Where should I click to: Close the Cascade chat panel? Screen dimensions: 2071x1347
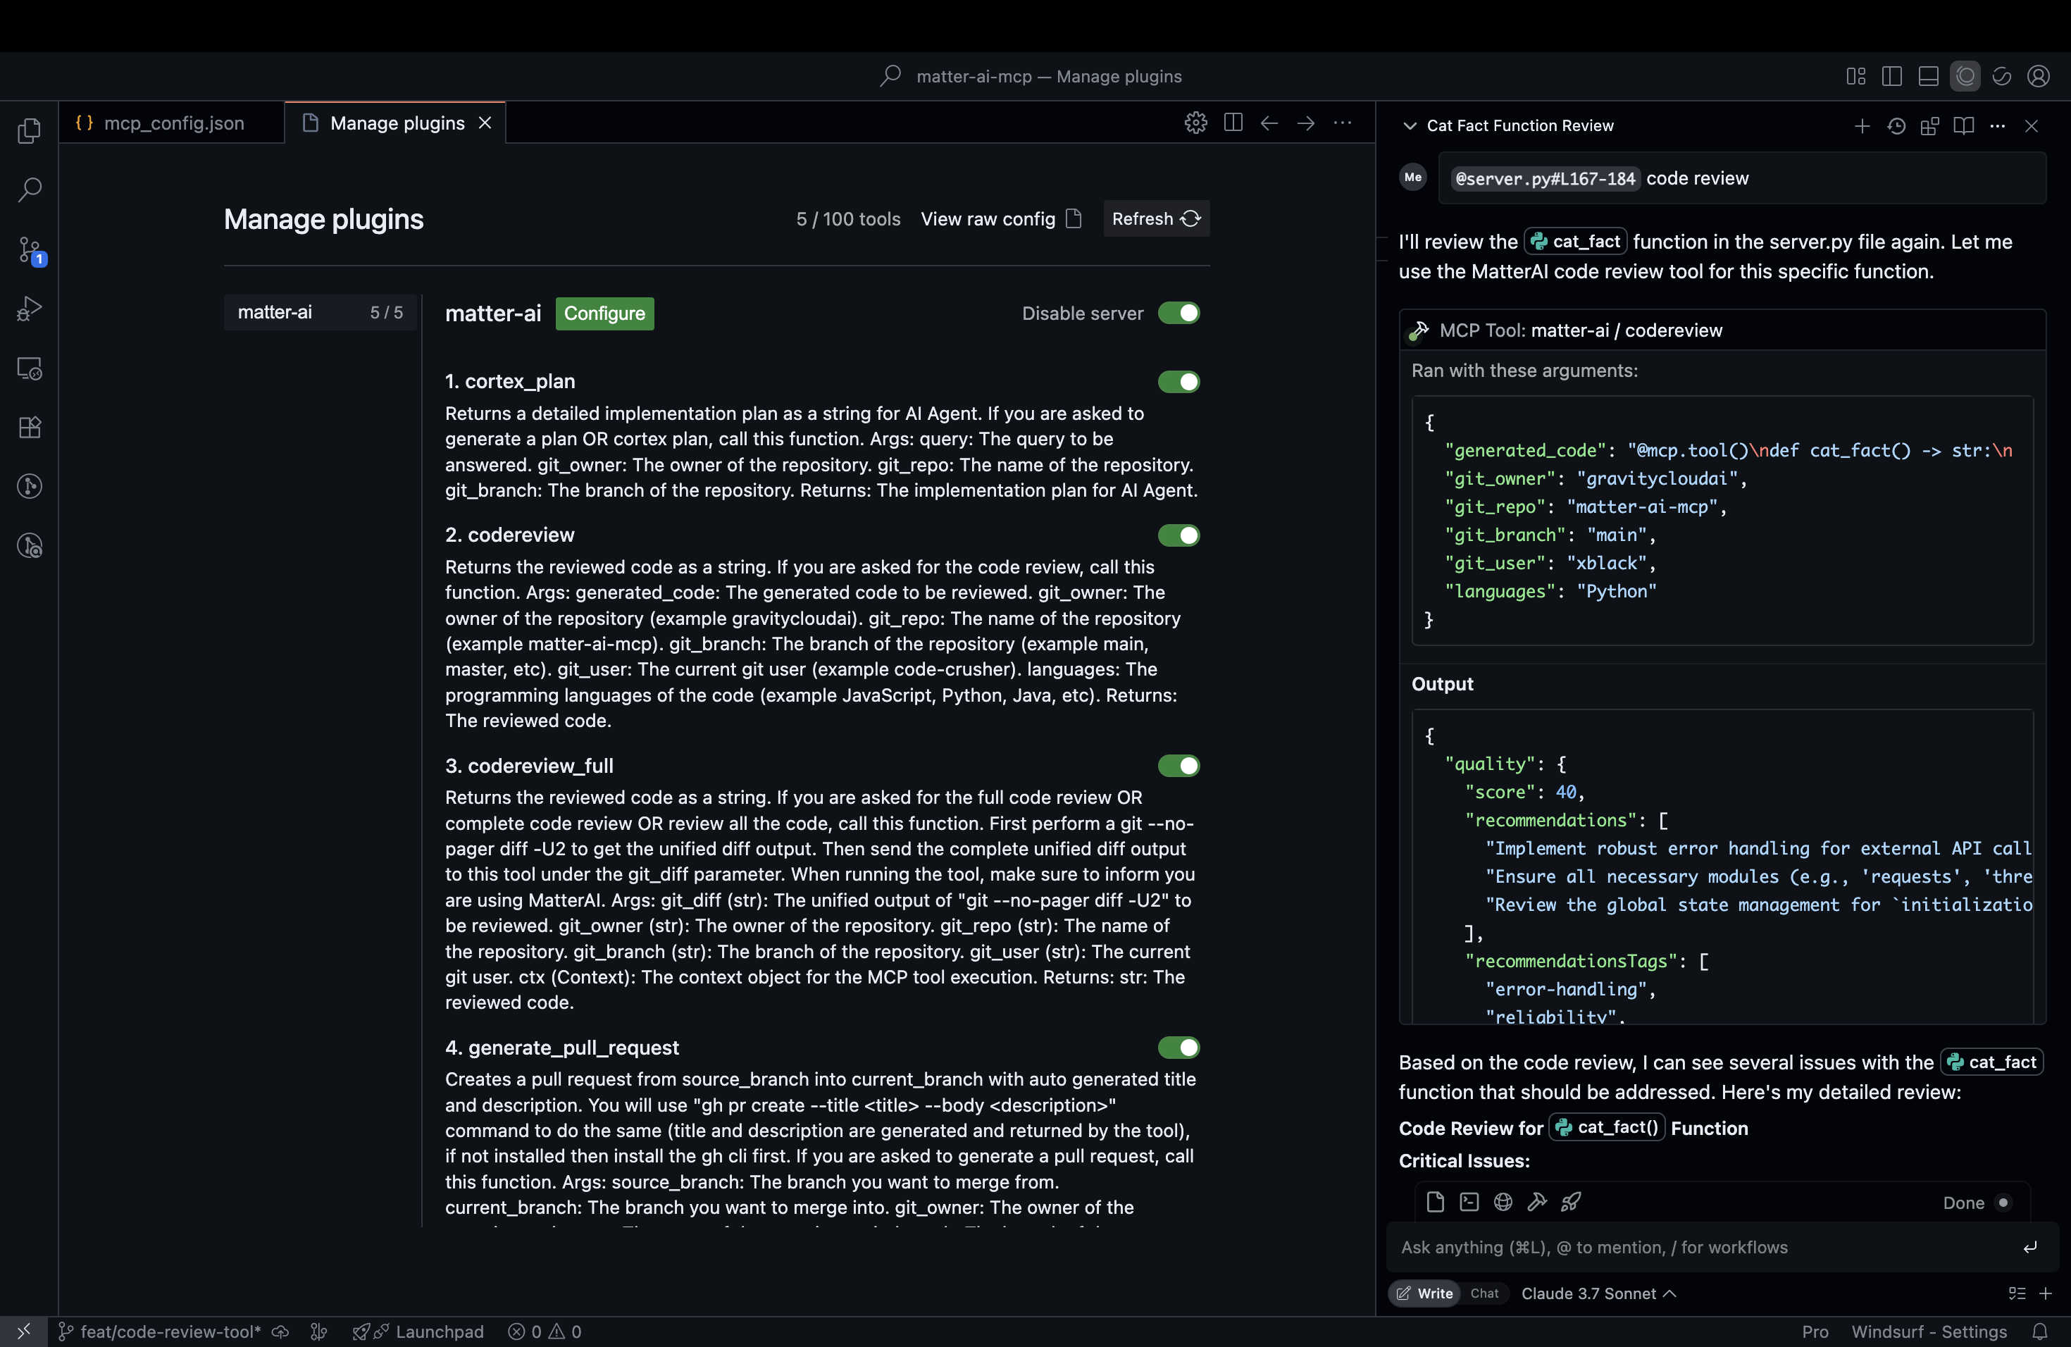[x=2032, y=126]
